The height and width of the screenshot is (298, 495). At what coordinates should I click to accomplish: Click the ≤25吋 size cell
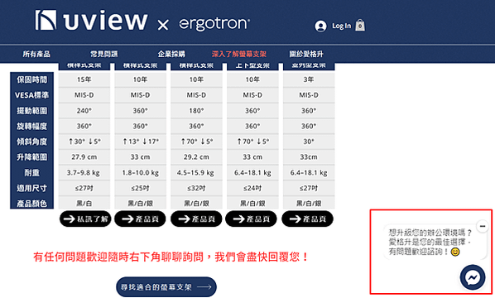click(x=140, y=188)
